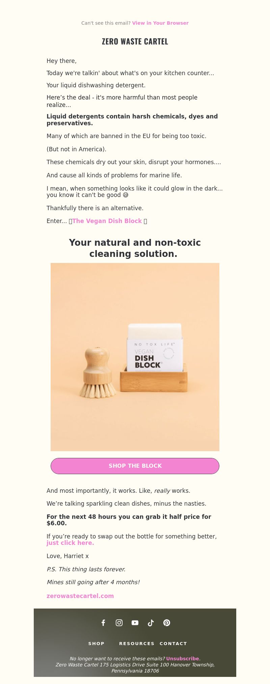Screen dimensions: 270x684
Task: Click the SHOP THE BLOCK button
Action: pos(135,466)
